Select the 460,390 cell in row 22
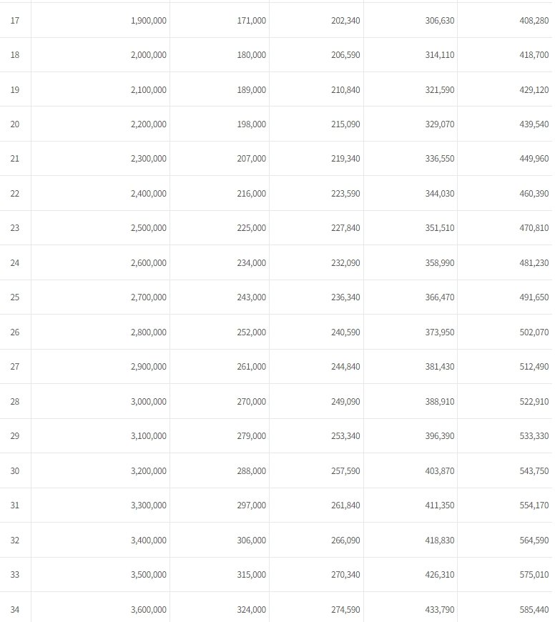Image resolution: width=560 pixels, height=622 pixels. [534, 194]
